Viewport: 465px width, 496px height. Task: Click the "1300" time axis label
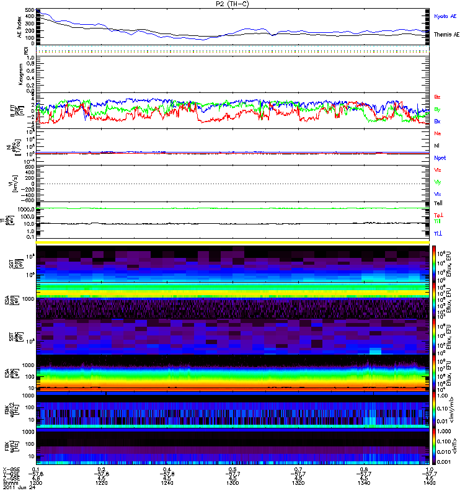click(x=232, y=483)
